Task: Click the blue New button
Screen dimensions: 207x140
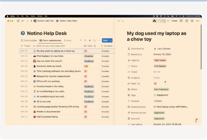Action: click(x=105, y=40)
